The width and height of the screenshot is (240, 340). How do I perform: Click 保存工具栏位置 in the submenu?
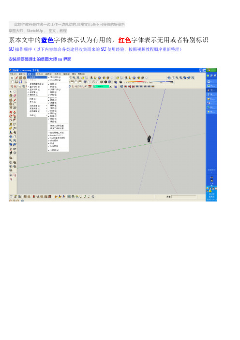[57, 126]
